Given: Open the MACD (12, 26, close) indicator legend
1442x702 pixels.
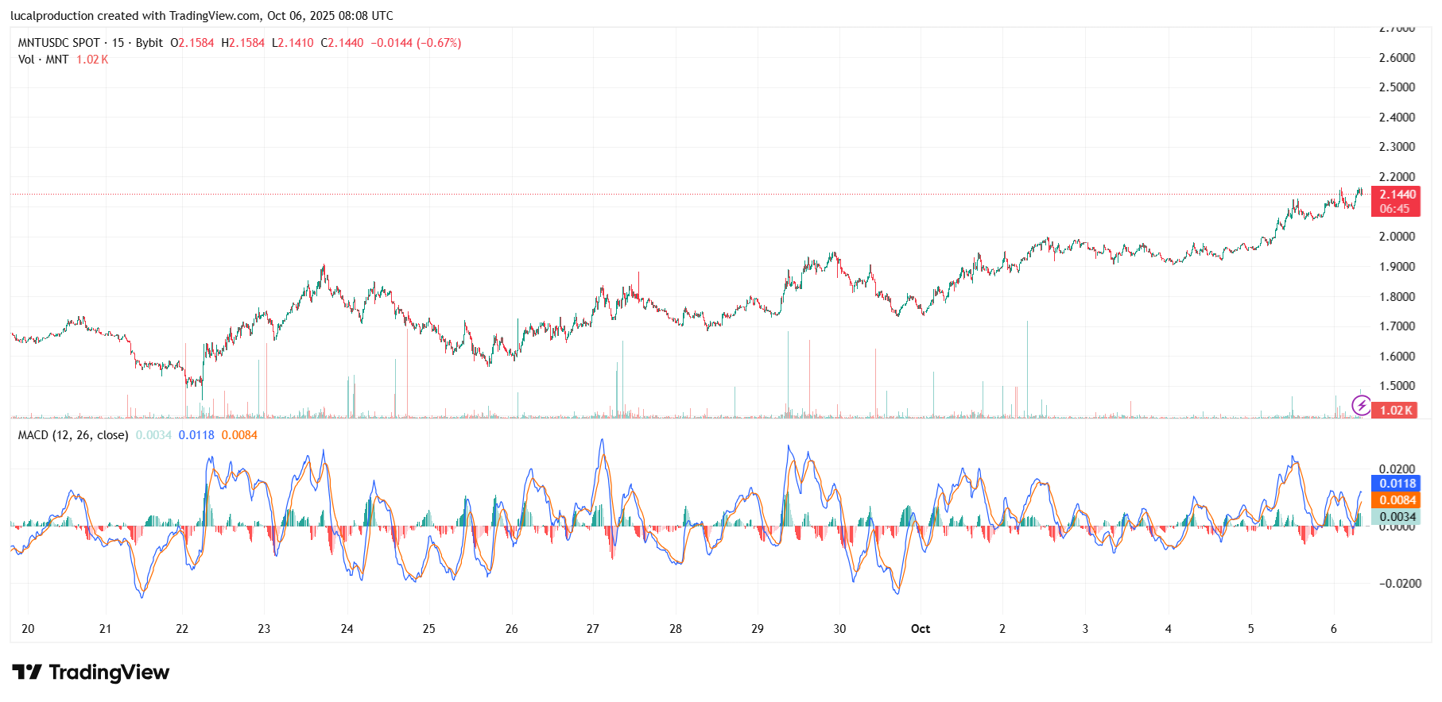Looking at the screenshot, I should [73, 435].
